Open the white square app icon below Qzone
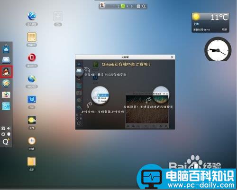This screenshot has width=237, height=190. [x=6, y=95]
